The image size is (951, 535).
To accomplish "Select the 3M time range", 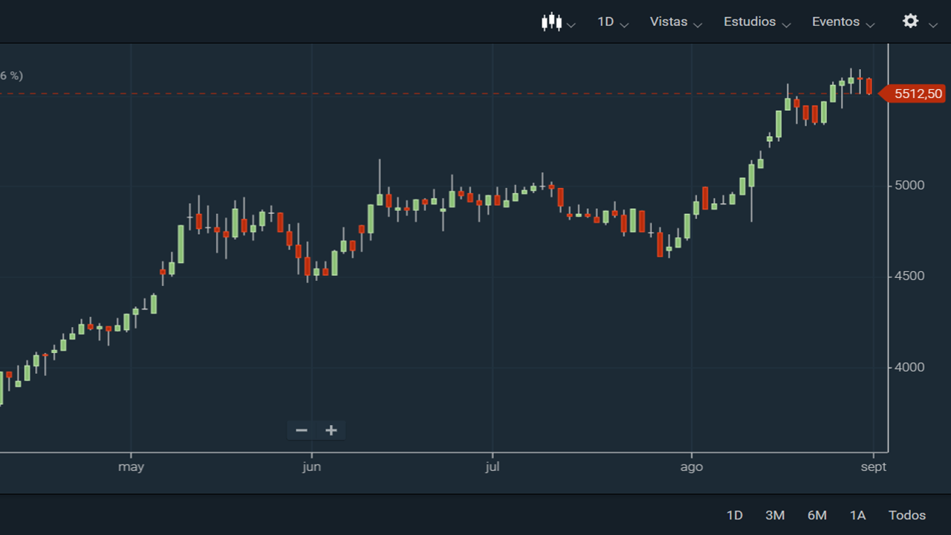I will coord(775,515).
